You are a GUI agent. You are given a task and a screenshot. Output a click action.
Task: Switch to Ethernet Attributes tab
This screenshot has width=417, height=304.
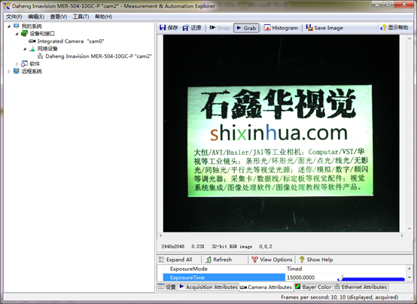coord(361,287)
